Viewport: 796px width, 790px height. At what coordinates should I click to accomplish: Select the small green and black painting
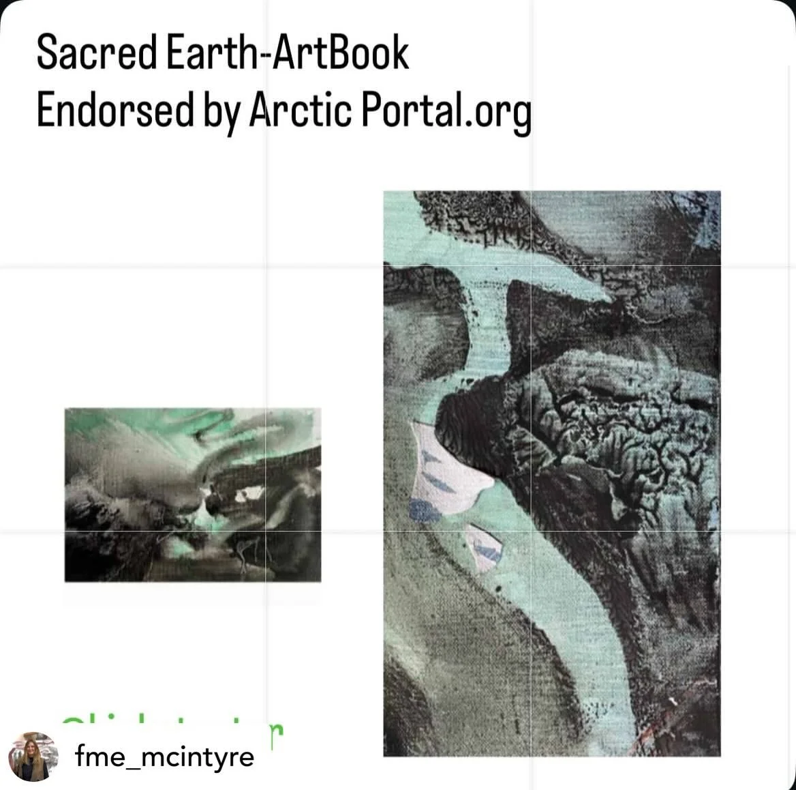(193, 495)
